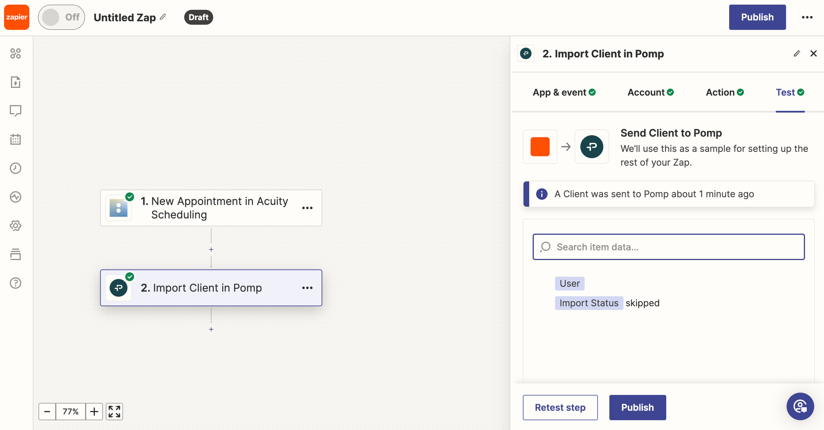Open step 1 Acuity Scheduling options menu
This screenshot has width=824, height=430.
click(307, 208)
